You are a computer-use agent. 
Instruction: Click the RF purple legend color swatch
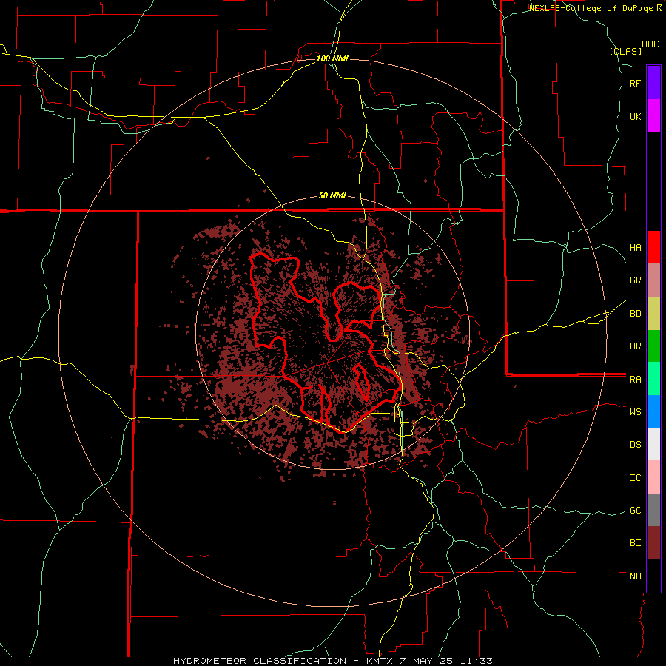(x=653, y=82)
